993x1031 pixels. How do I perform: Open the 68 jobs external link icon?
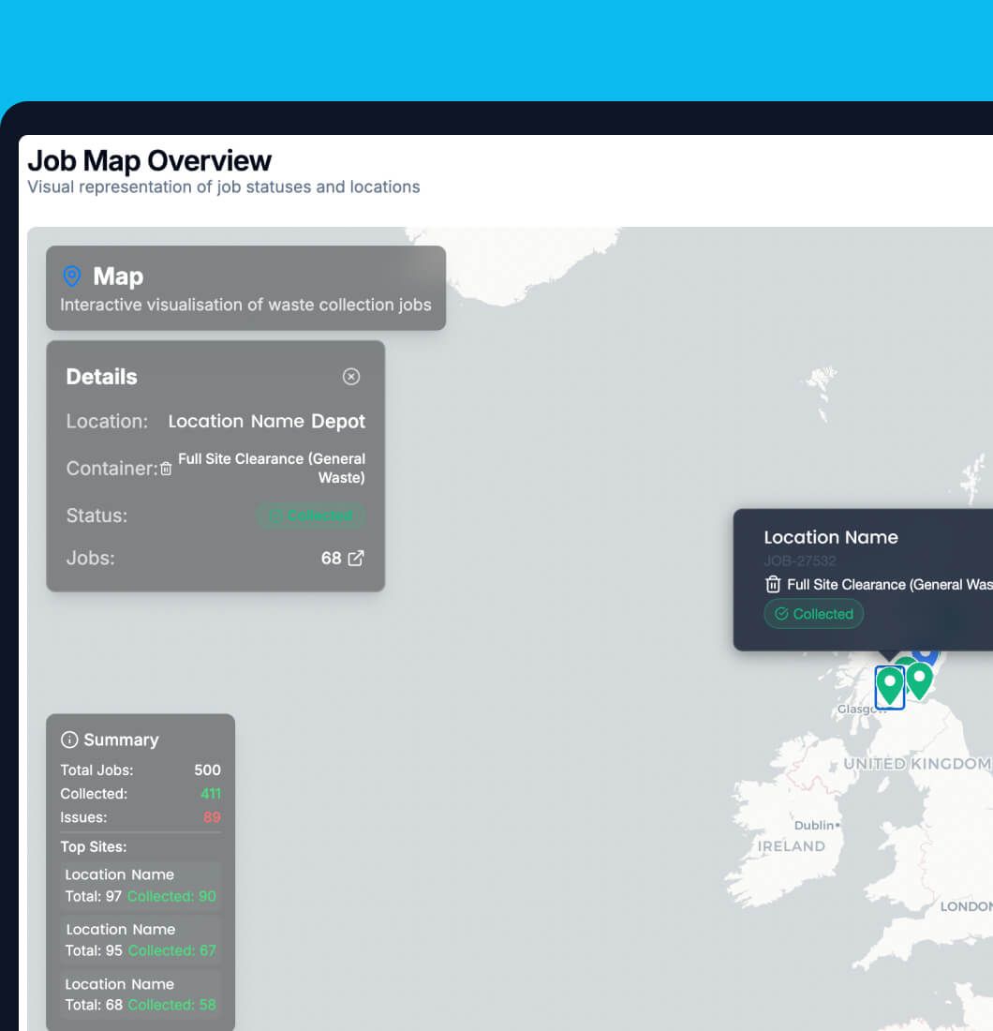(x=356, y=559)
